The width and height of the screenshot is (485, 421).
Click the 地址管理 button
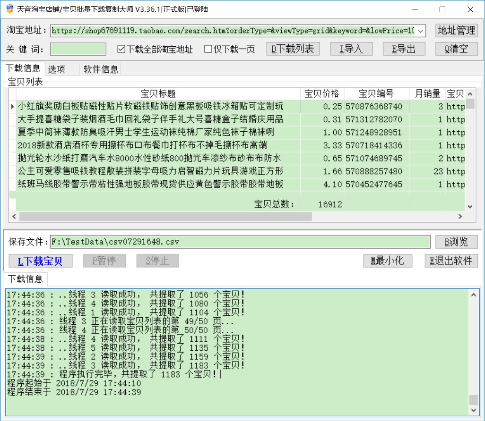(x=456, y=31)
